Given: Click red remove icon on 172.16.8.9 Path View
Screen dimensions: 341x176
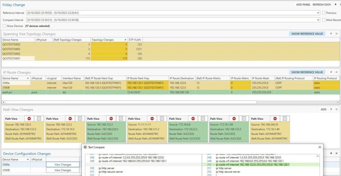Looking at the screenshot, I should click(x=193, y=118).
